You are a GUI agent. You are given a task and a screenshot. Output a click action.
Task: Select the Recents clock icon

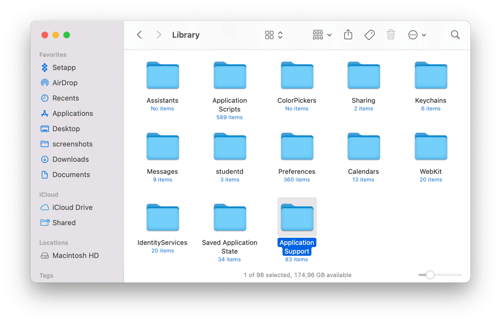(x=44, y=98)
